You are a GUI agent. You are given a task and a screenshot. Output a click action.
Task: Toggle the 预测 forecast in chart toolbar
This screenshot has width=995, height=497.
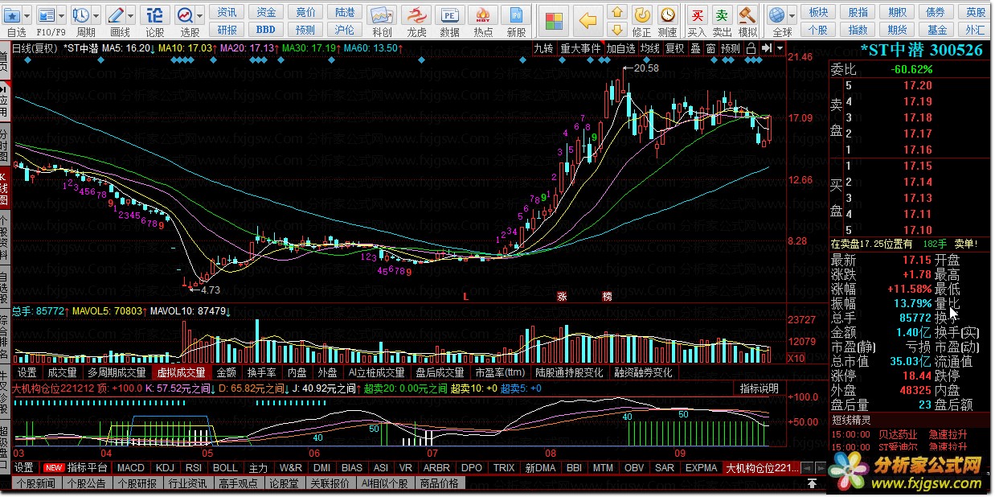click(x=731, y=48)
